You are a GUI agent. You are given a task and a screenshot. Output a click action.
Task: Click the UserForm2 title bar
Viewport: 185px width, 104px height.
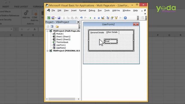click(108, 24)
